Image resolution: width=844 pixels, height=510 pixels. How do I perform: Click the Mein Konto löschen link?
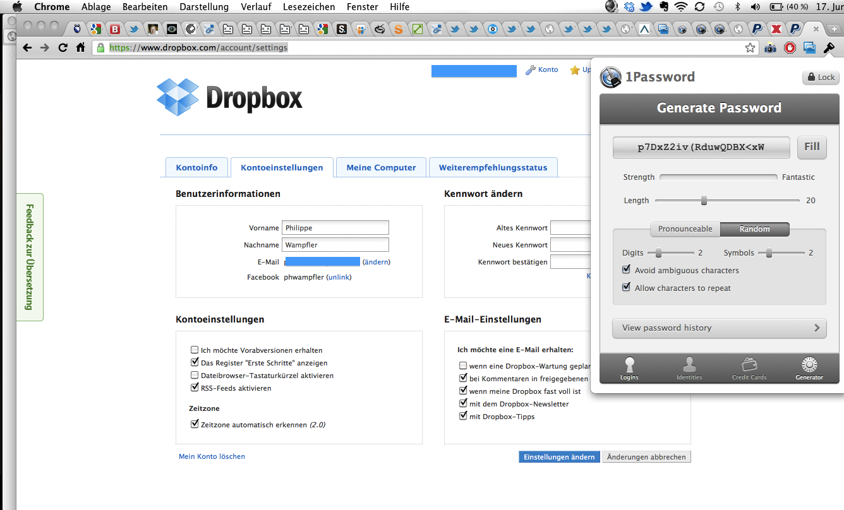pos(212,456)
